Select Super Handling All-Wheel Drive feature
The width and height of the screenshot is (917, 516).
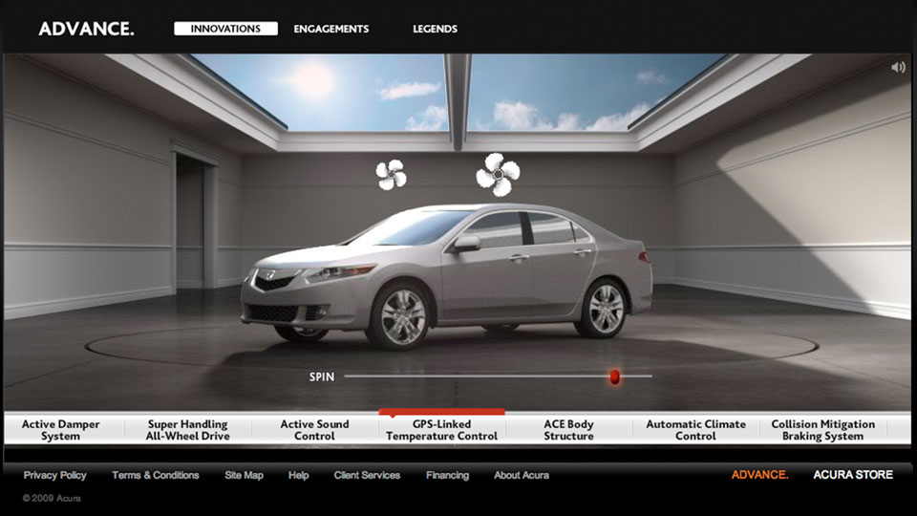[188, 430]
